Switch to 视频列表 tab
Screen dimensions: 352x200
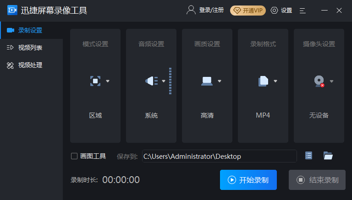point(30,48)
